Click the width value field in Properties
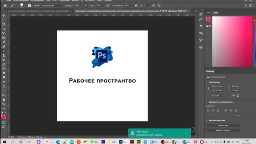Screen dimensions: 256x144 [219, 86]
